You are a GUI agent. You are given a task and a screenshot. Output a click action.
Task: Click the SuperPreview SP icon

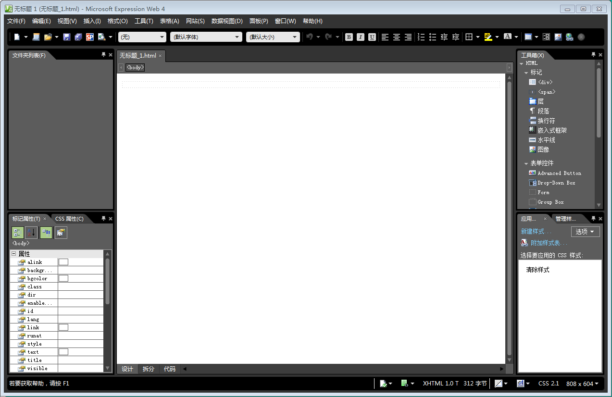point(90,37)
